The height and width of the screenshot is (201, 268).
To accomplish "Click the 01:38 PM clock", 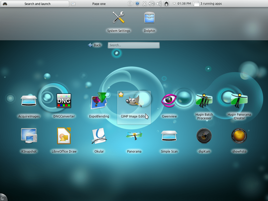I will coord(184,4).
